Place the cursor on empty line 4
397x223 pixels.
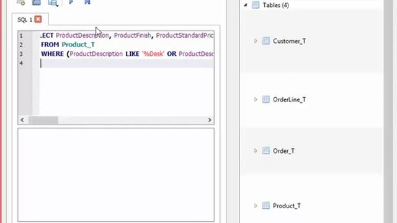point(127,63)
